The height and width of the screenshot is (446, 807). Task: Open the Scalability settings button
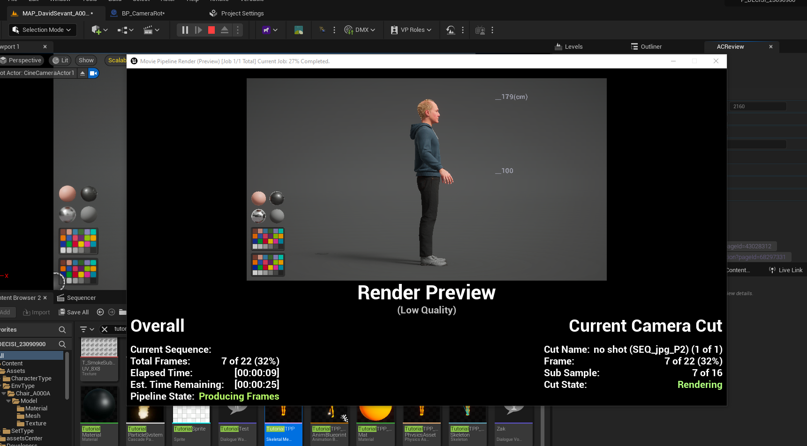coord(116,60)
